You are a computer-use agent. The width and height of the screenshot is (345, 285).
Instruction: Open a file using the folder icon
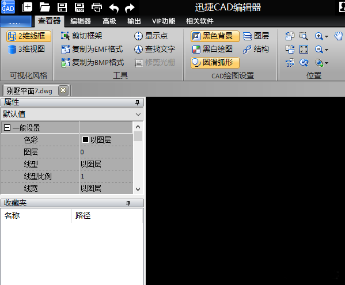[45, 7]
